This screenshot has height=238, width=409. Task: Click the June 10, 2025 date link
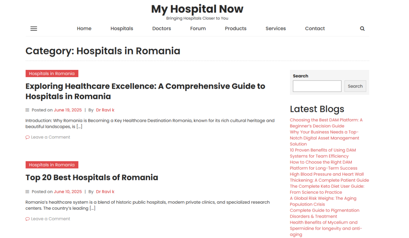pyautogui.click(x=68, y=192)
